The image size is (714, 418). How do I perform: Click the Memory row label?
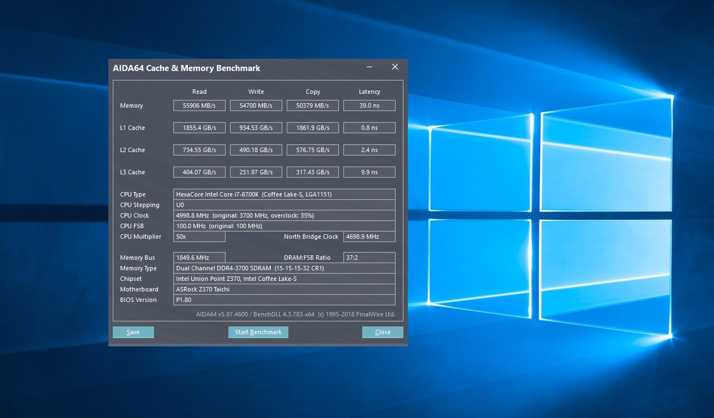click(131, 106)
